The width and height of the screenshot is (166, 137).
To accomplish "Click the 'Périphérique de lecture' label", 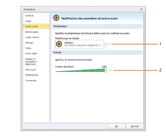I will point(67,38).
